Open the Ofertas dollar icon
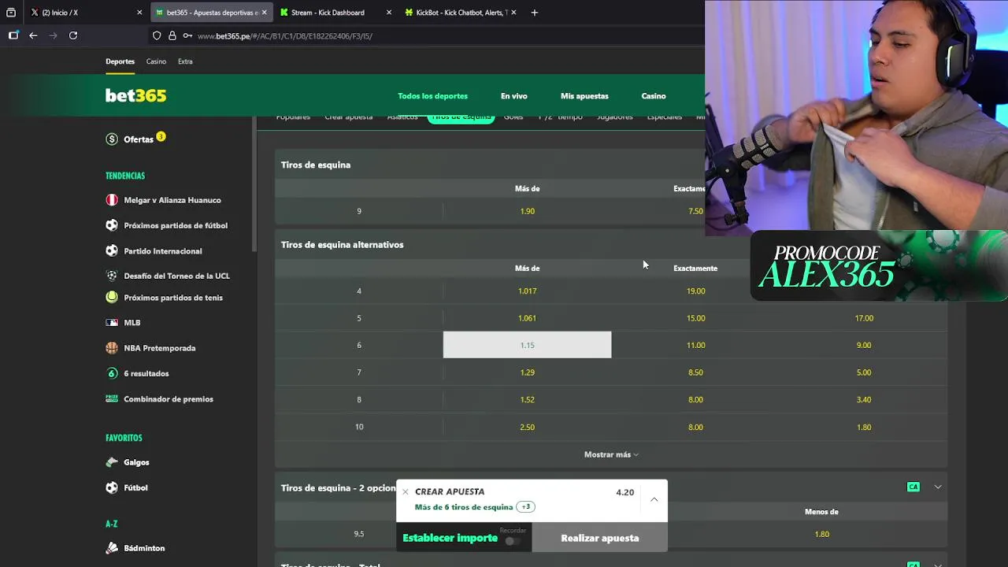Viewport: 1008px width, 567px height. [x=112, y=139]
